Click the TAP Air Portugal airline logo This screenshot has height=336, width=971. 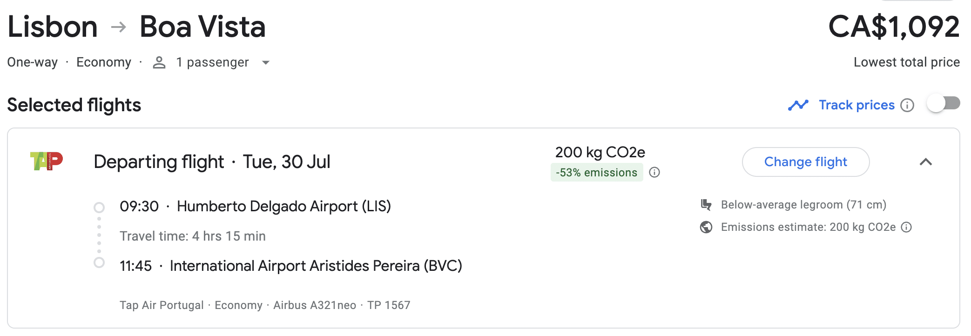(47, 161)
